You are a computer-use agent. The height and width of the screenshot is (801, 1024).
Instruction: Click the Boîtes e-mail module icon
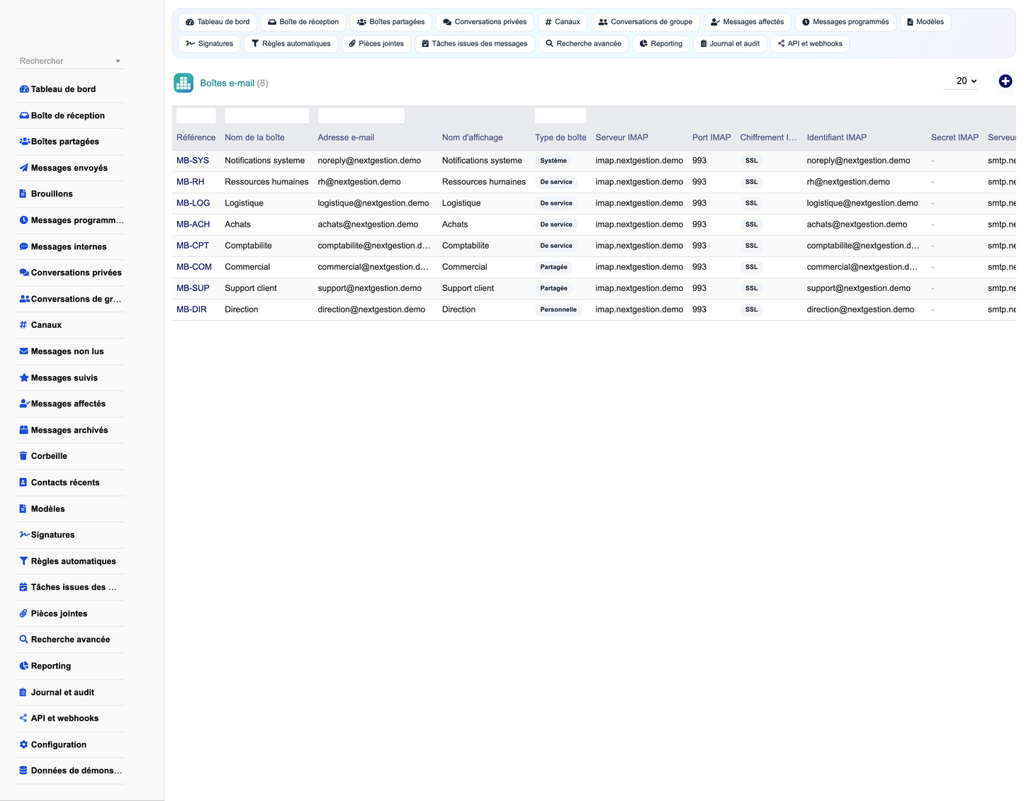click(x=184, y=83)
